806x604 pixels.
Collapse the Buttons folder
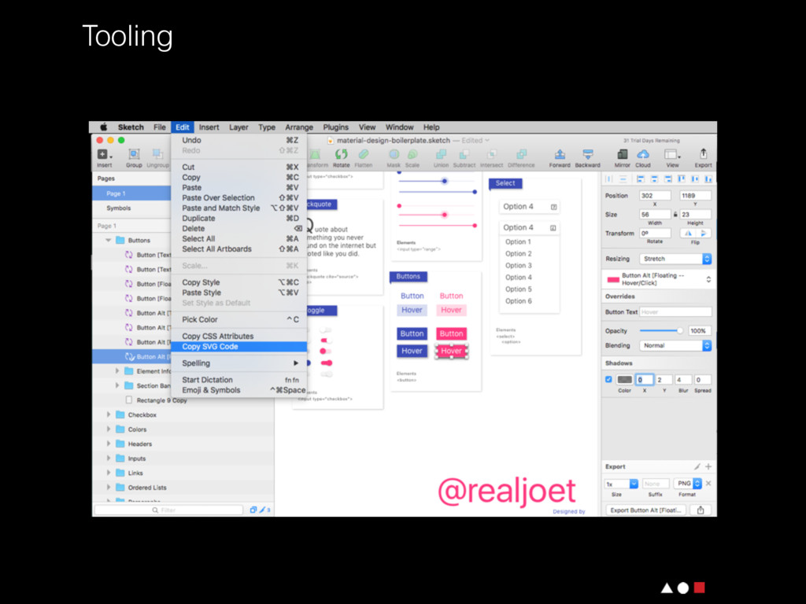(x=108, y=240)
